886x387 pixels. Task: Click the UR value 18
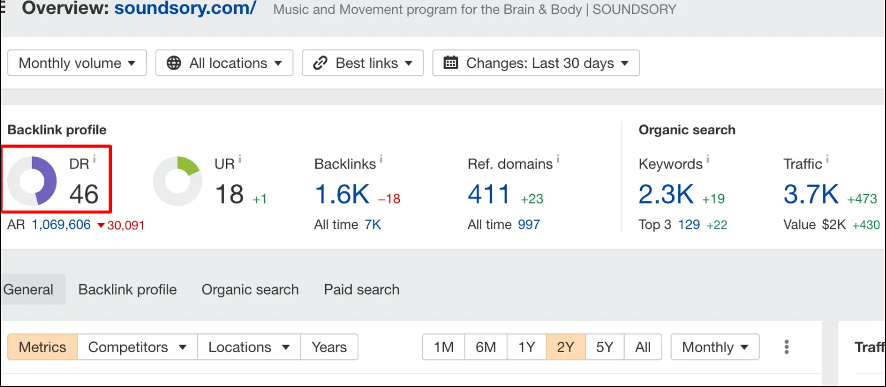229,195
